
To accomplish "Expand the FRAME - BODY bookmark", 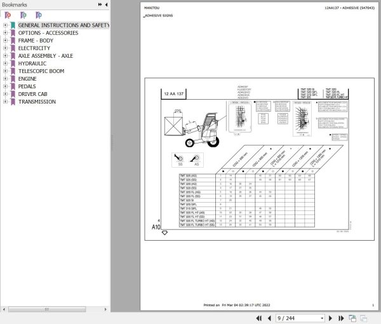I will click(x=5, y=41).
